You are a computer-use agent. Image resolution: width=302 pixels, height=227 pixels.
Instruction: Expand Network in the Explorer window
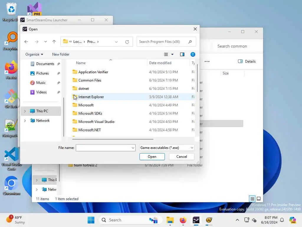(x=37, y=189)
